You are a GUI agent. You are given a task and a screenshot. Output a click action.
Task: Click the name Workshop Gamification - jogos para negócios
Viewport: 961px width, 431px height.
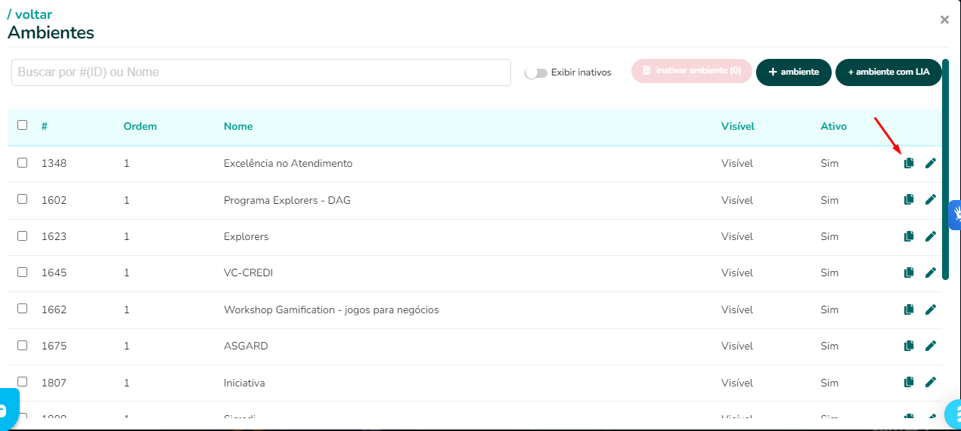[331, 309]
